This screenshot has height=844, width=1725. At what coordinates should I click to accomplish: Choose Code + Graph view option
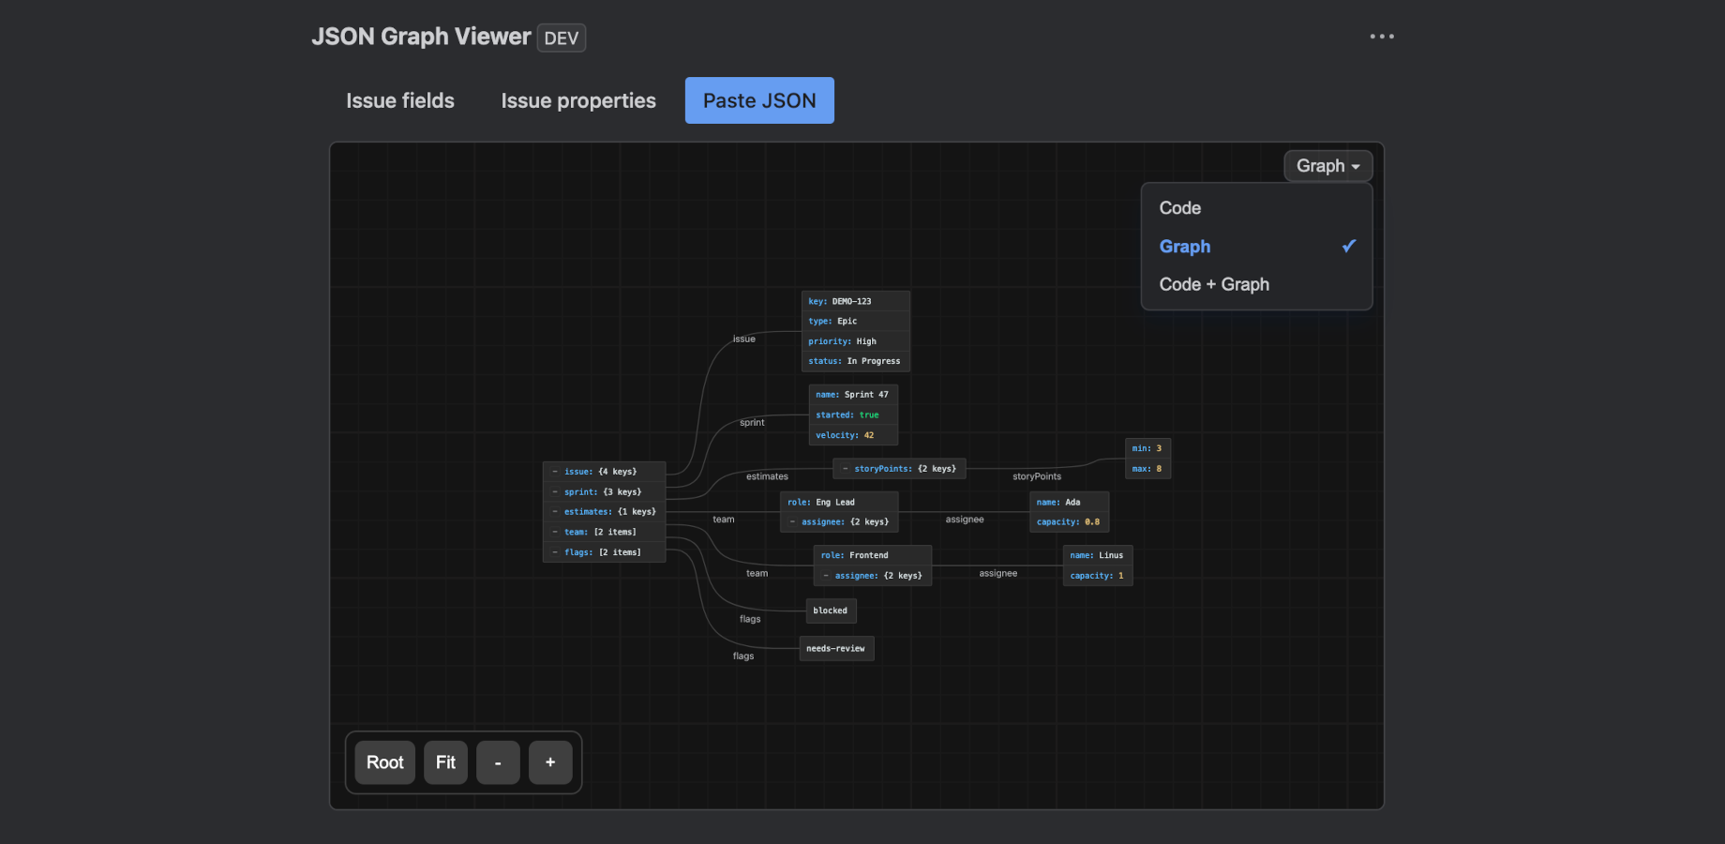point(1256,284)
